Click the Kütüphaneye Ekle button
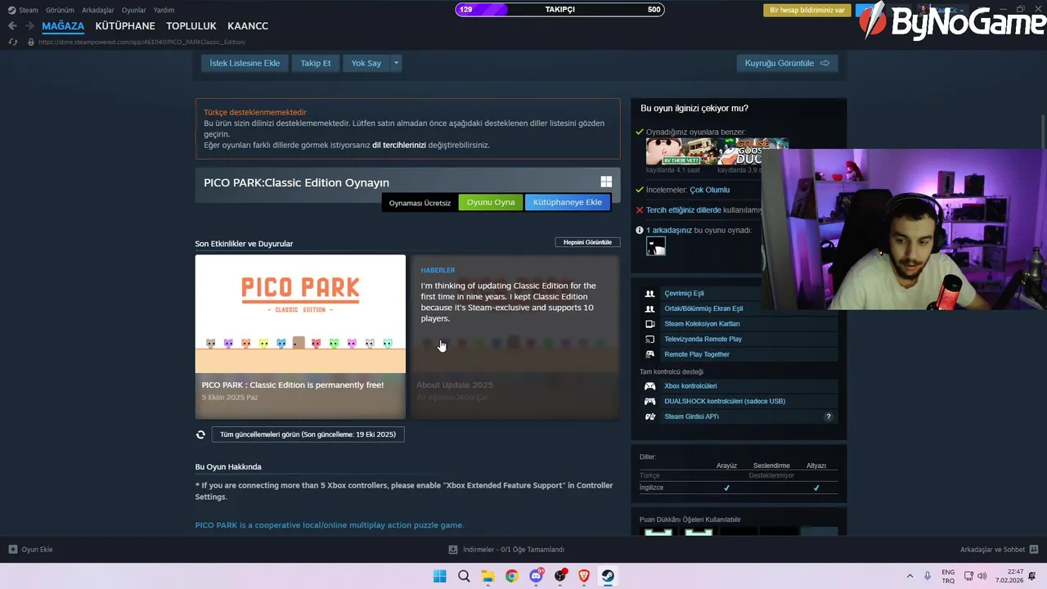The image size is (1047, 589). 568,202
